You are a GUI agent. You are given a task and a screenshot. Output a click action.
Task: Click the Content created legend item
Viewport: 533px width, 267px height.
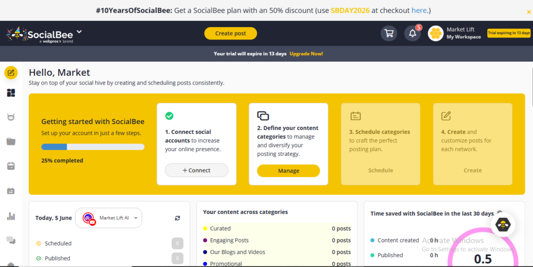coord(395,240)
